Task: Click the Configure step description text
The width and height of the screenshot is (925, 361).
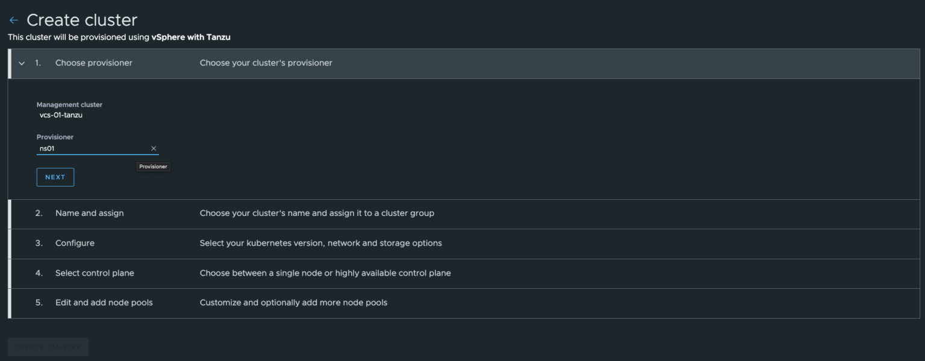Action: click(x=321, y=243)
